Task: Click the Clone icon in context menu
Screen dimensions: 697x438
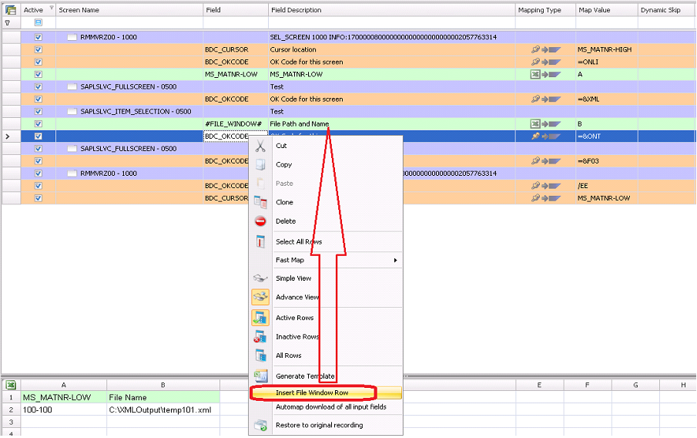Action: [x=260, y=202]
